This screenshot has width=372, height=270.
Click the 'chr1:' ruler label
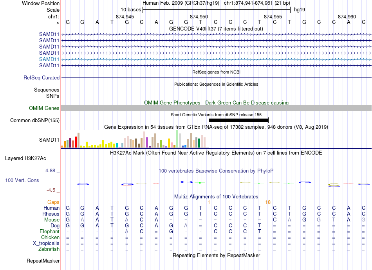pos(54,16)
